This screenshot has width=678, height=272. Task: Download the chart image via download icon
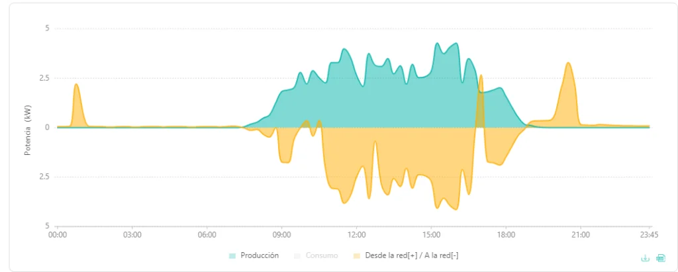[645, 258]
